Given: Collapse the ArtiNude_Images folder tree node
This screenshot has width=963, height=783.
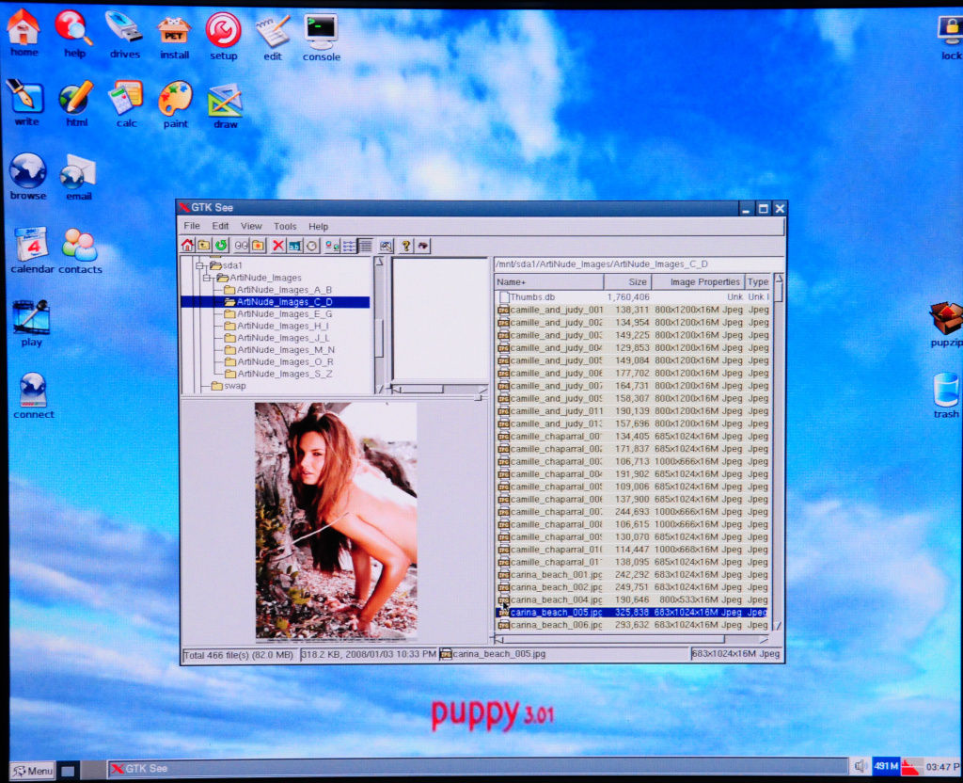Looking at the screenshot, I should 208,279.
